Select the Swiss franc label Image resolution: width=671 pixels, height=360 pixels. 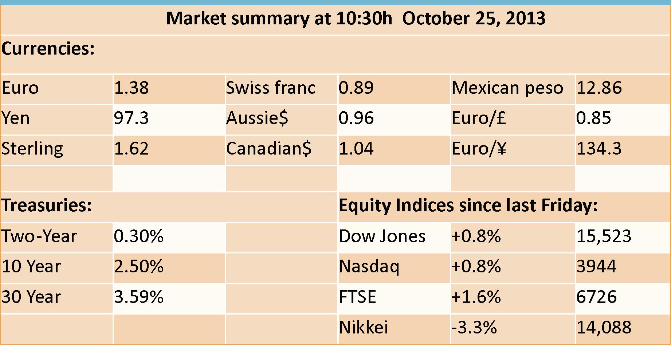(271, 88)
